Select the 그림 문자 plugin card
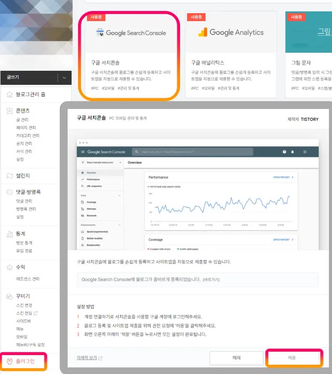332x374 pixels. 309,54
